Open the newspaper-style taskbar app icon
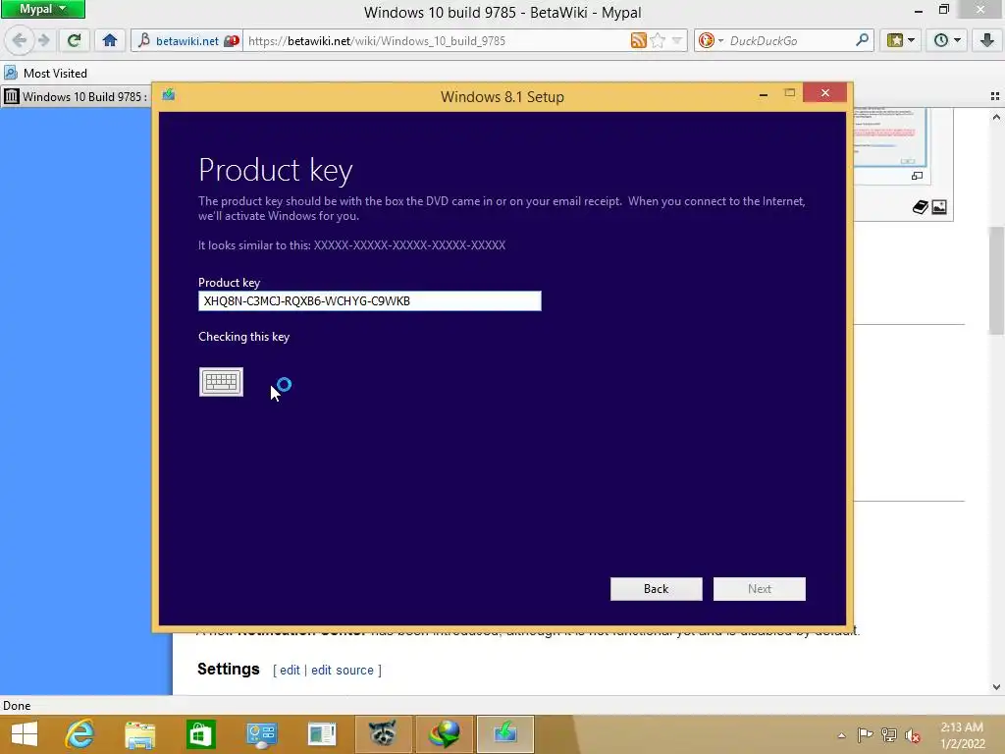The height and width of the screenshot is (754, 1005). click(x=322, y=734)
